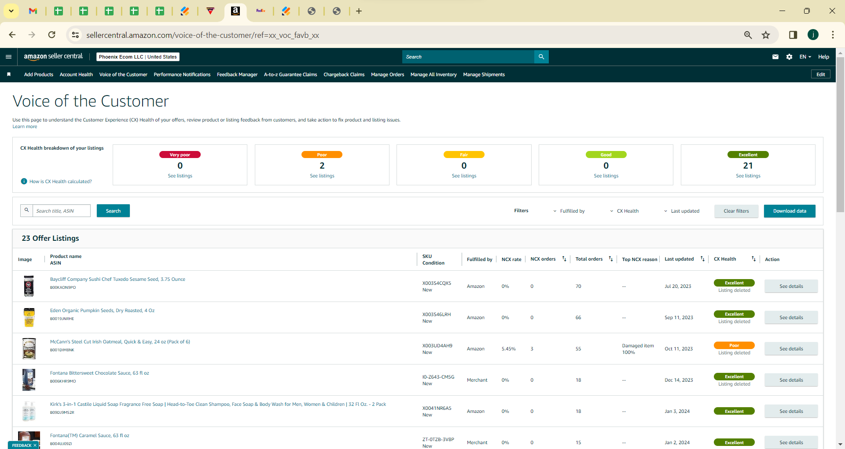
Task: Open A-to-z Guarantee Claims menu item
Action: (290, 74)
